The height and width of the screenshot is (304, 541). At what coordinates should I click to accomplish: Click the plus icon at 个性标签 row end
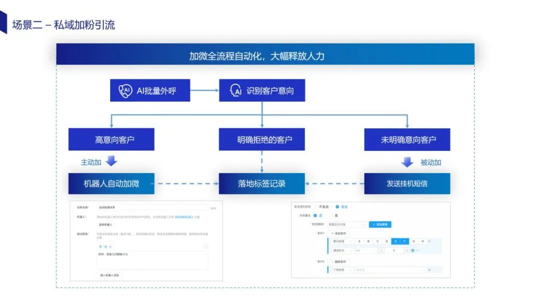pyautogui.click(x=429, y=270)
